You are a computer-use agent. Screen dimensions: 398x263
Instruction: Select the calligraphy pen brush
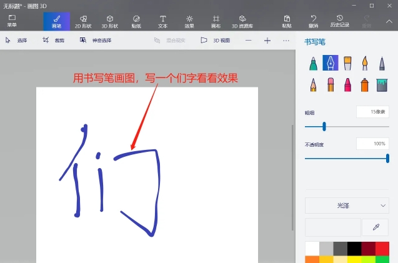pos(331,62)
